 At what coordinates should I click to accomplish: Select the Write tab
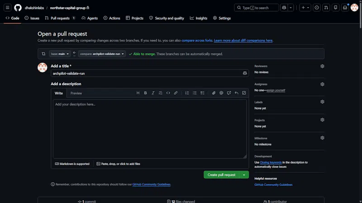click(59, 93)
